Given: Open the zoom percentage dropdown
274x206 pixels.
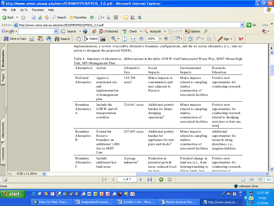Looking at the screenshot, I should [x=160, y=39].
